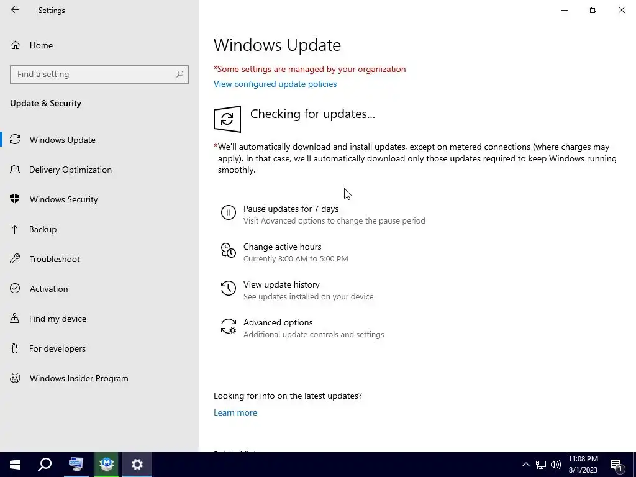Screen dimensions: 636x477
Task: Open Advanced options
Action: (x=278, y=322)
